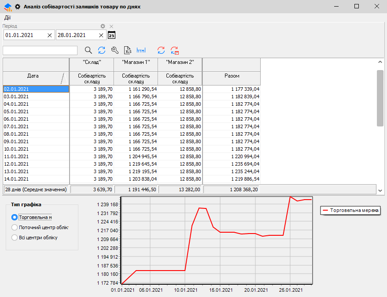Screen dimensions: 387x297
Task: Choose 'Всі центри обліку' radio option
Action: pyautogui.click(x=15, y=238)
